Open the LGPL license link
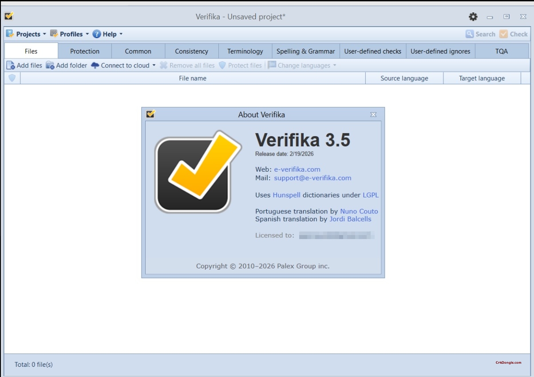Screen dimensions: 534x377 [371, 195]
